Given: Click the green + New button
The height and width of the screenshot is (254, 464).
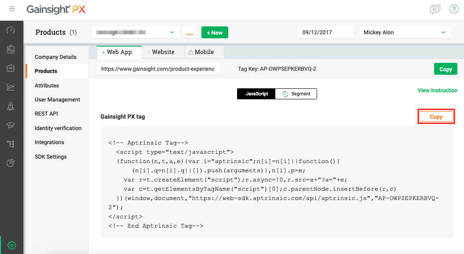Looking at the screenshot, I should [215, 33].
